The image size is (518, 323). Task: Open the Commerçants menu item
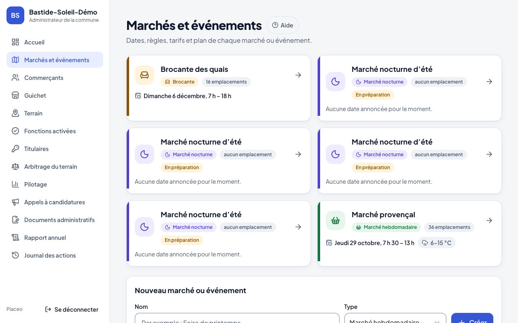click(55, 78)
